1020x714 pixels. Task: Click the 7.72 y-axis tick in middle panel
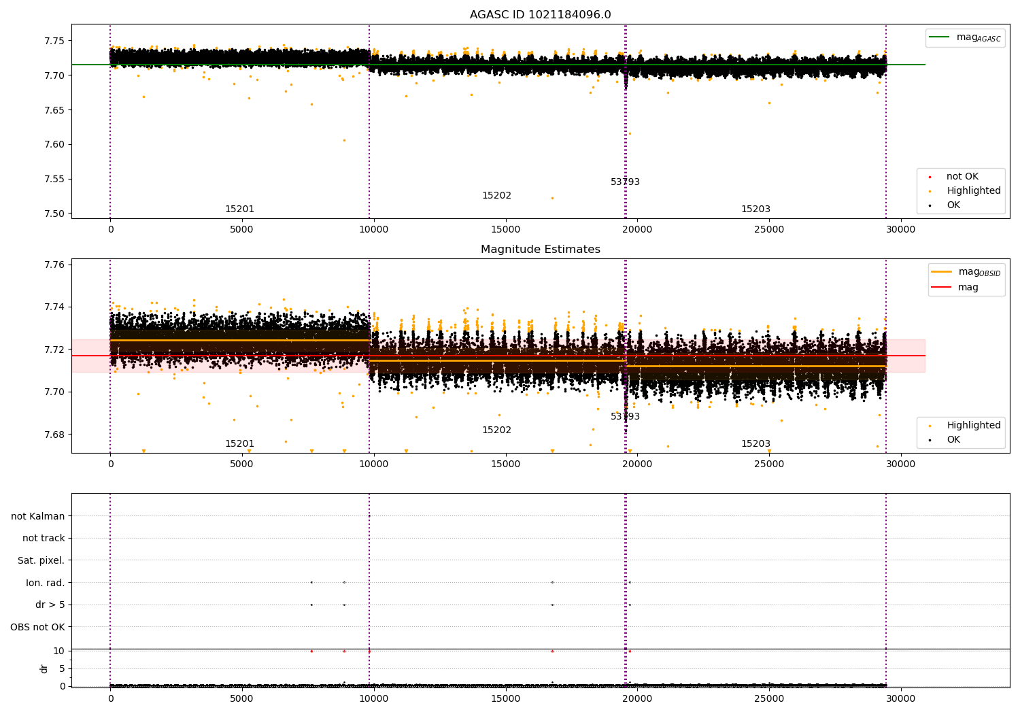tap(54, 350)
